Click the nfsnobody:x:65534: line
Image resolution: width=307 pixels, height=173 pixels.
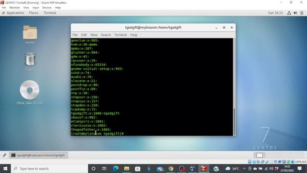(x=89, y=64)
